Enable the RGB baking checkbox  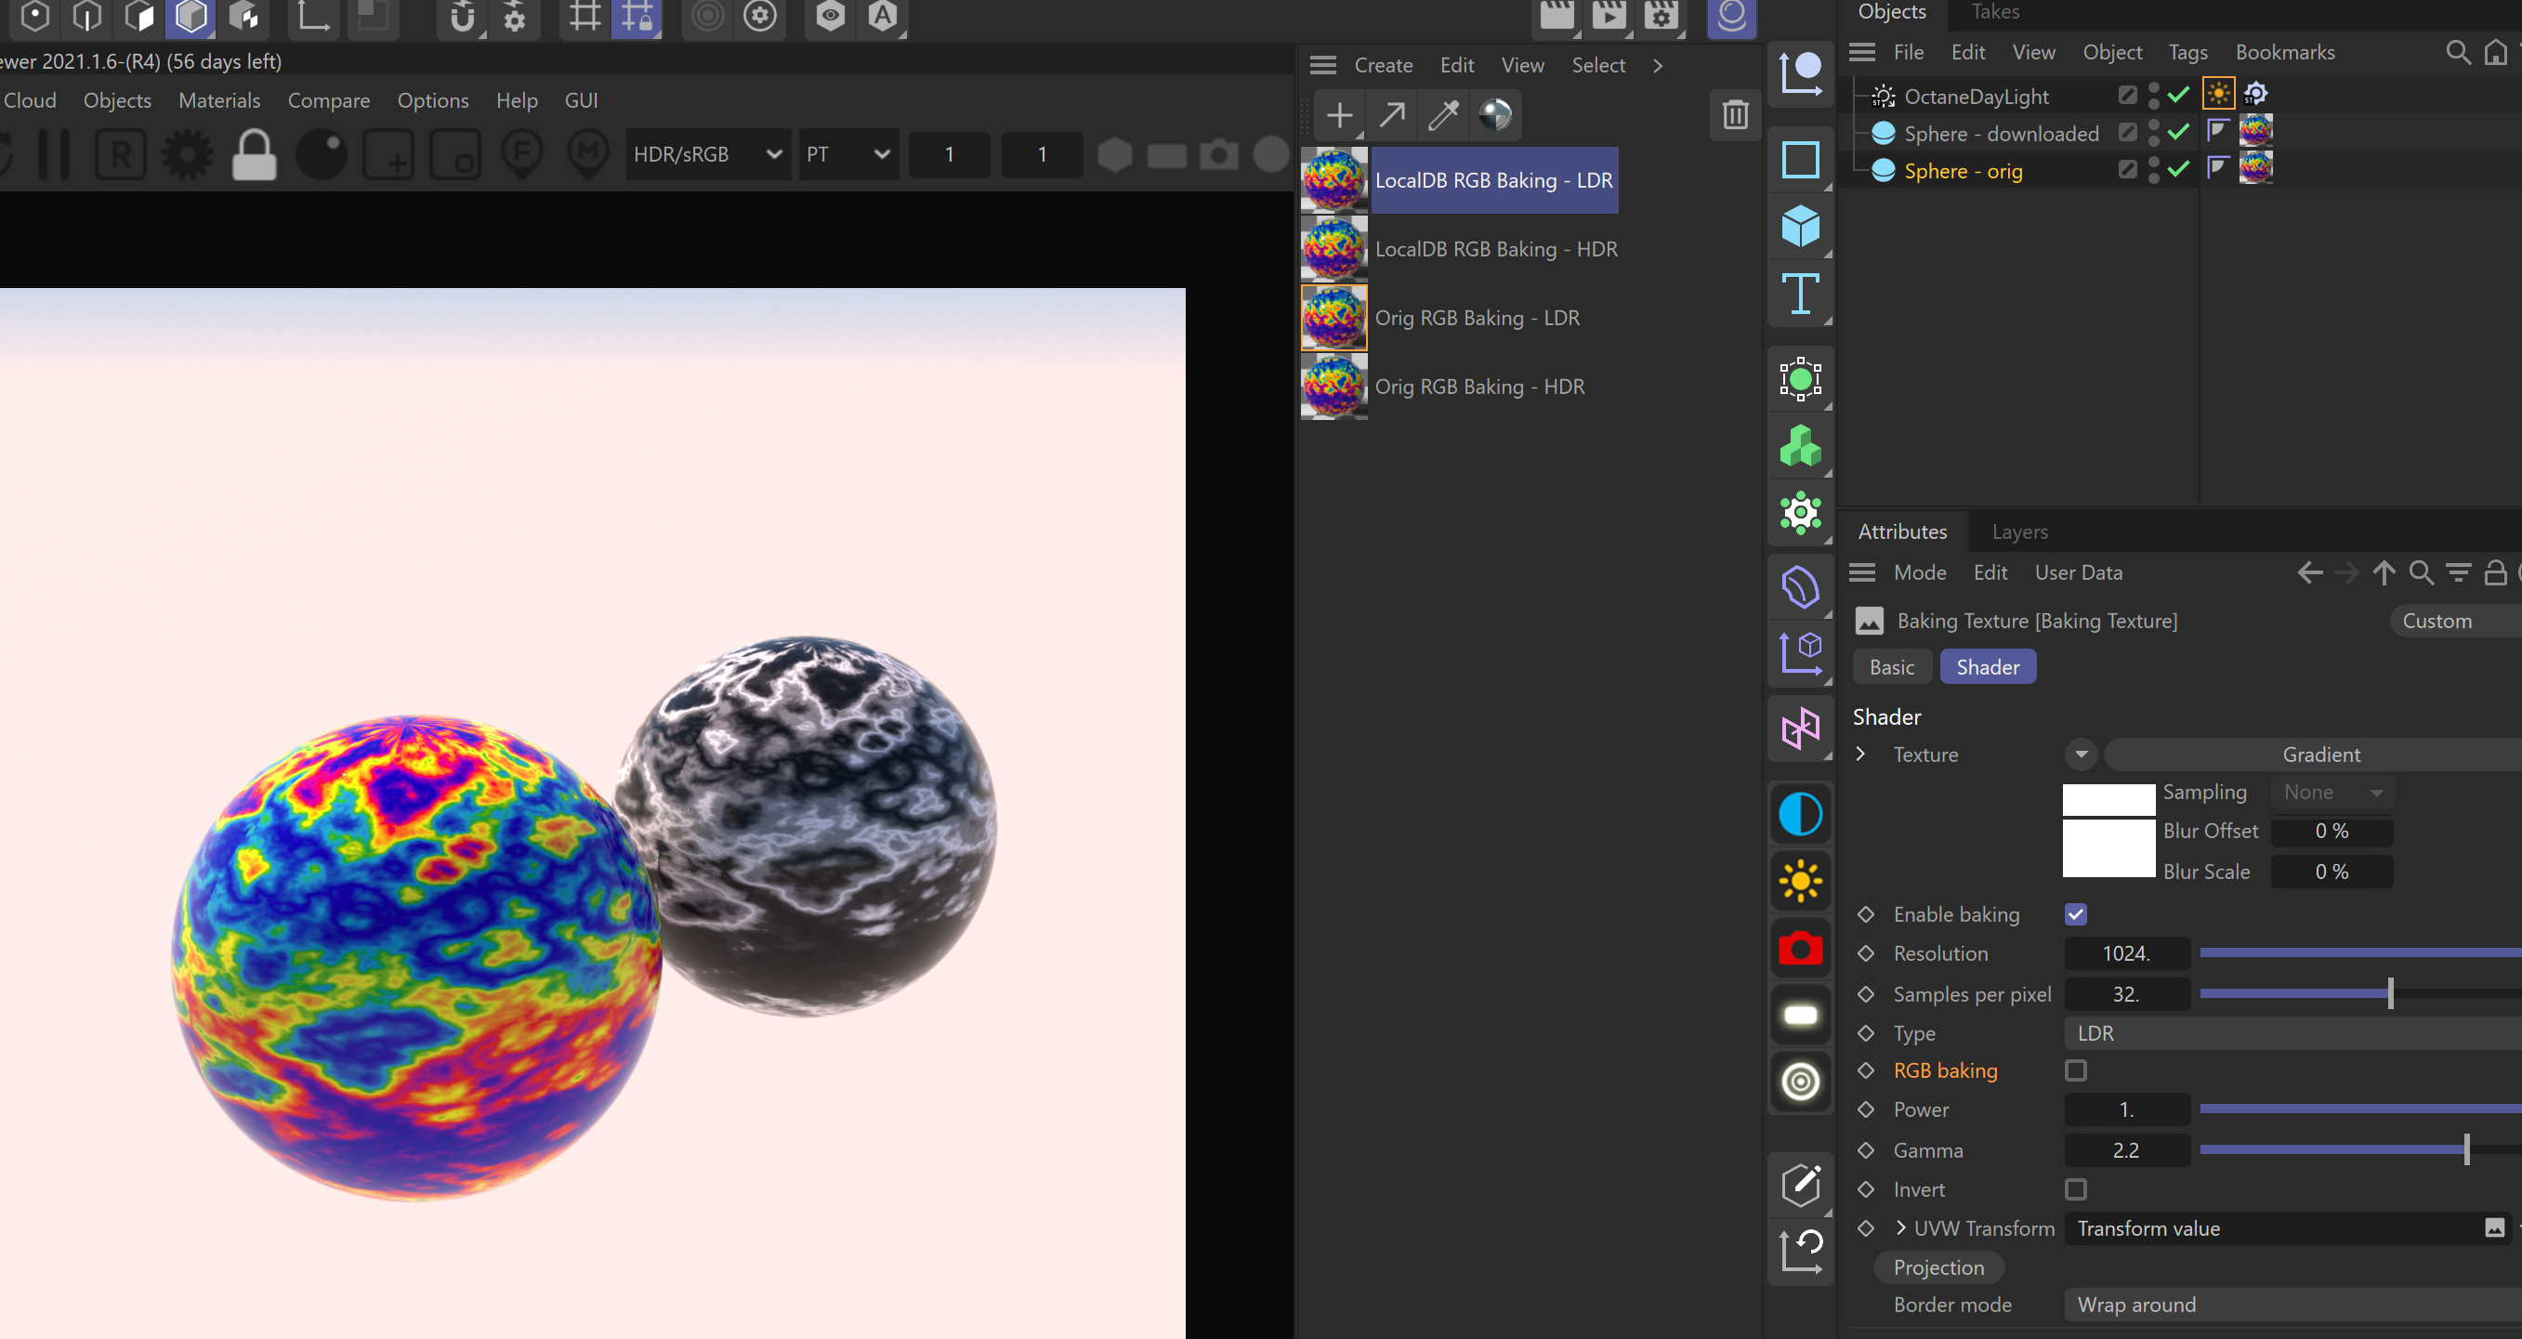2076,1070
